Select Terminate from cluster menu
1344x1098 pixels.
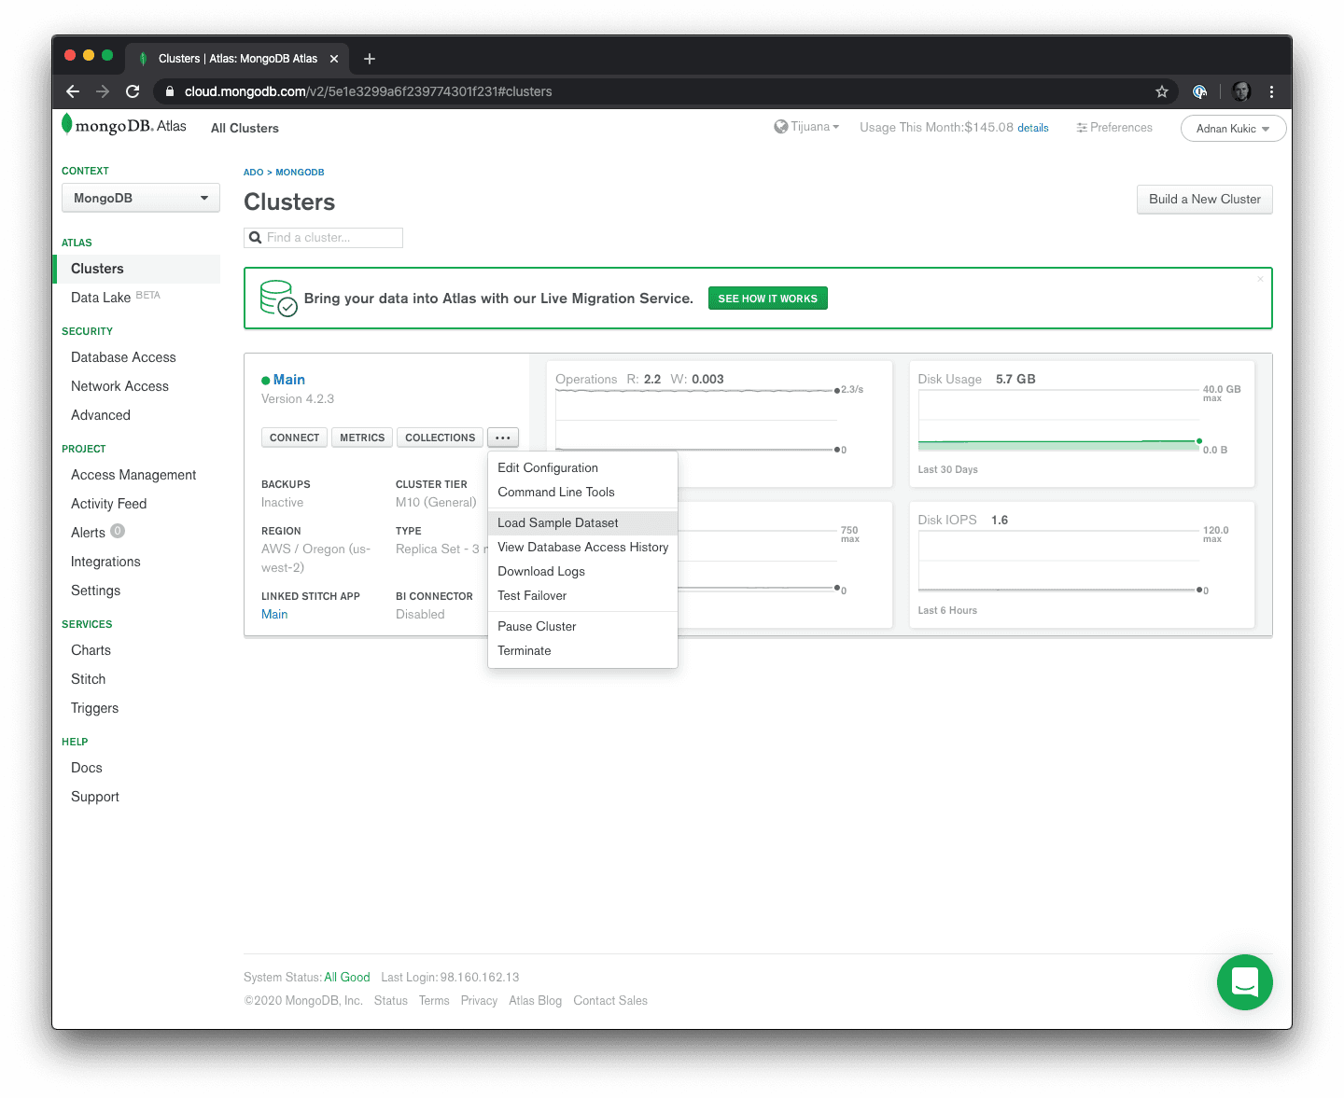(525, 651)
